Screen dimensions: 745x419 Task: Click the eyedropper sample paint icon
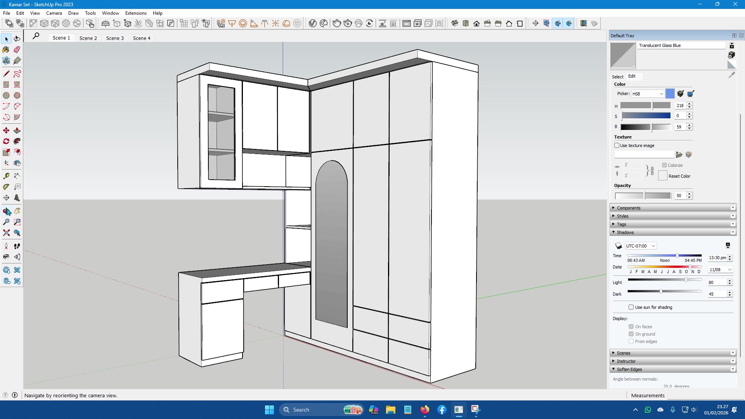(732, 75)
